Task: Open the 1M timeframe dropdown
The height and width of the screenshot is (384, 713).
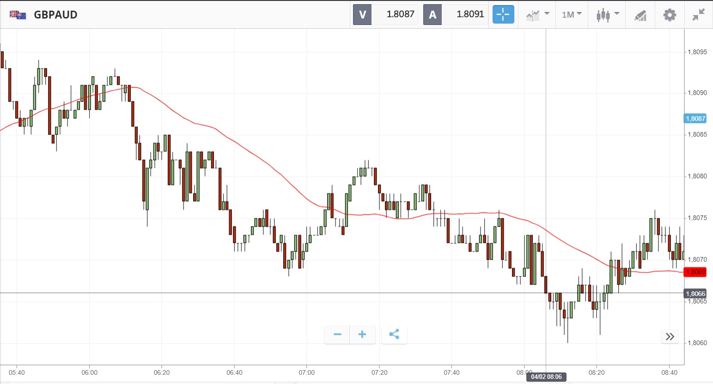Action: pos(572,15)
